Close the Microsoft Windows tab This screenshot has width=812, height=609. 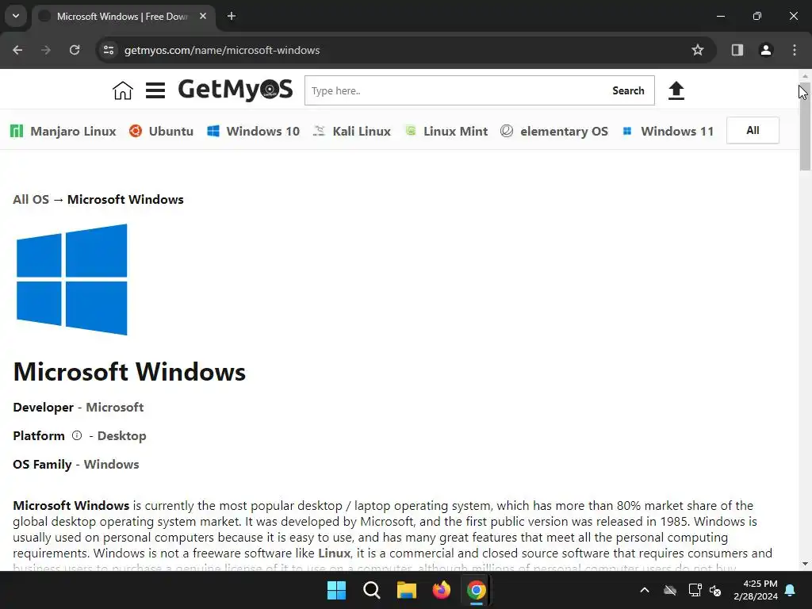click(x=203, y=16)
